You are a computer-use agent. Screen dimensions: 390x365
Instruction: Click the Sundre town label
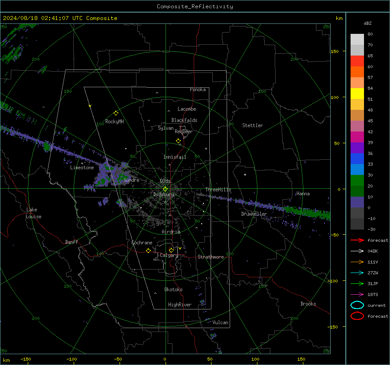[131, 180]
